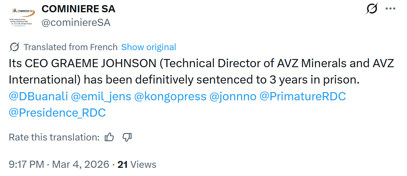This screenshot has height=176, width=407.
Task: Show original French text
Action: pos(148,47)
